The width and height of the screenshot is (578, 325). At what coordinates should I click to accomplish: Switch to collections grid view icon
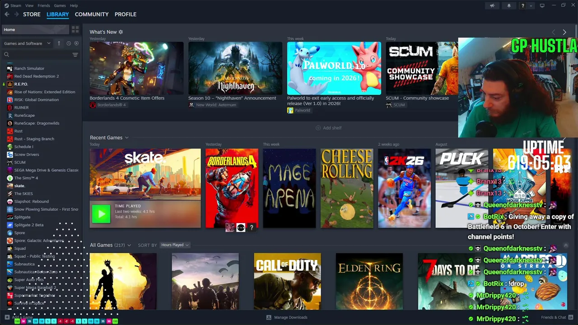click(x=75, y=29)
